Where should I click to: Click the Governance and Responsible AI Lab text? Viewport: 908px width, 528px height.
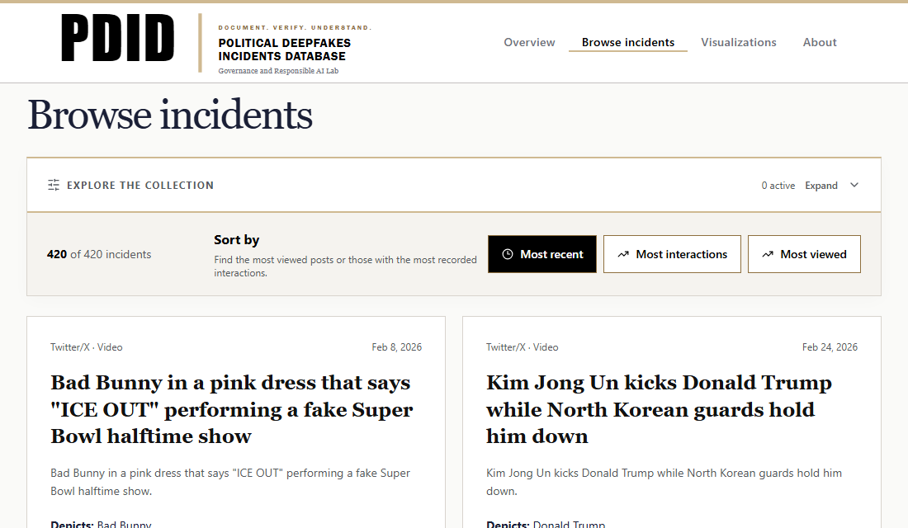tap(278, 71)
